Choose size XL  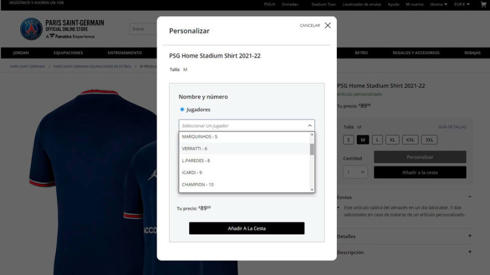point(392,140)
